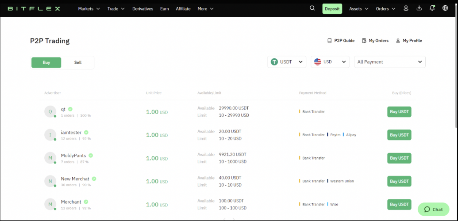The height and width of the screenshot is (221, 458).
Task: Click qt's avatar circle
Action: click(50, 111)
